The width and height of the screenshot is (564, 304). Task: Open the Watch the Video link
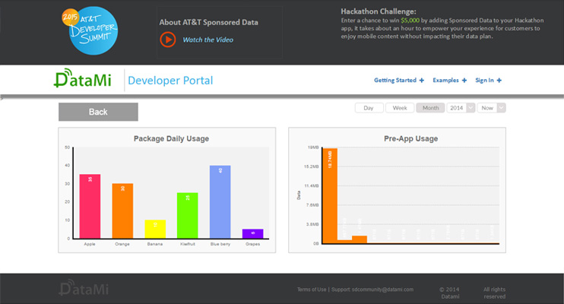208,40
